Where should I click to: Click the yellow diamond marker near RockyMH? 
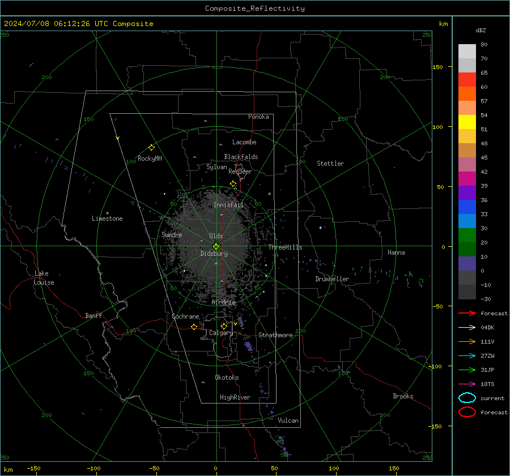click(151, 148)
